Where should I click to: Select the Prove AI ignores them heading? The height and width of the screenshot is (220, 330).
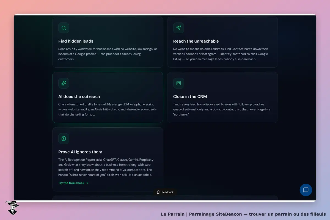[x=80, y=152]
